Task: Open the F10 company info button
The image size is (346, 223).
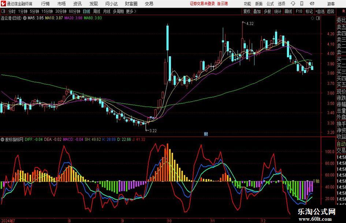Action: (x=299, y=11)
